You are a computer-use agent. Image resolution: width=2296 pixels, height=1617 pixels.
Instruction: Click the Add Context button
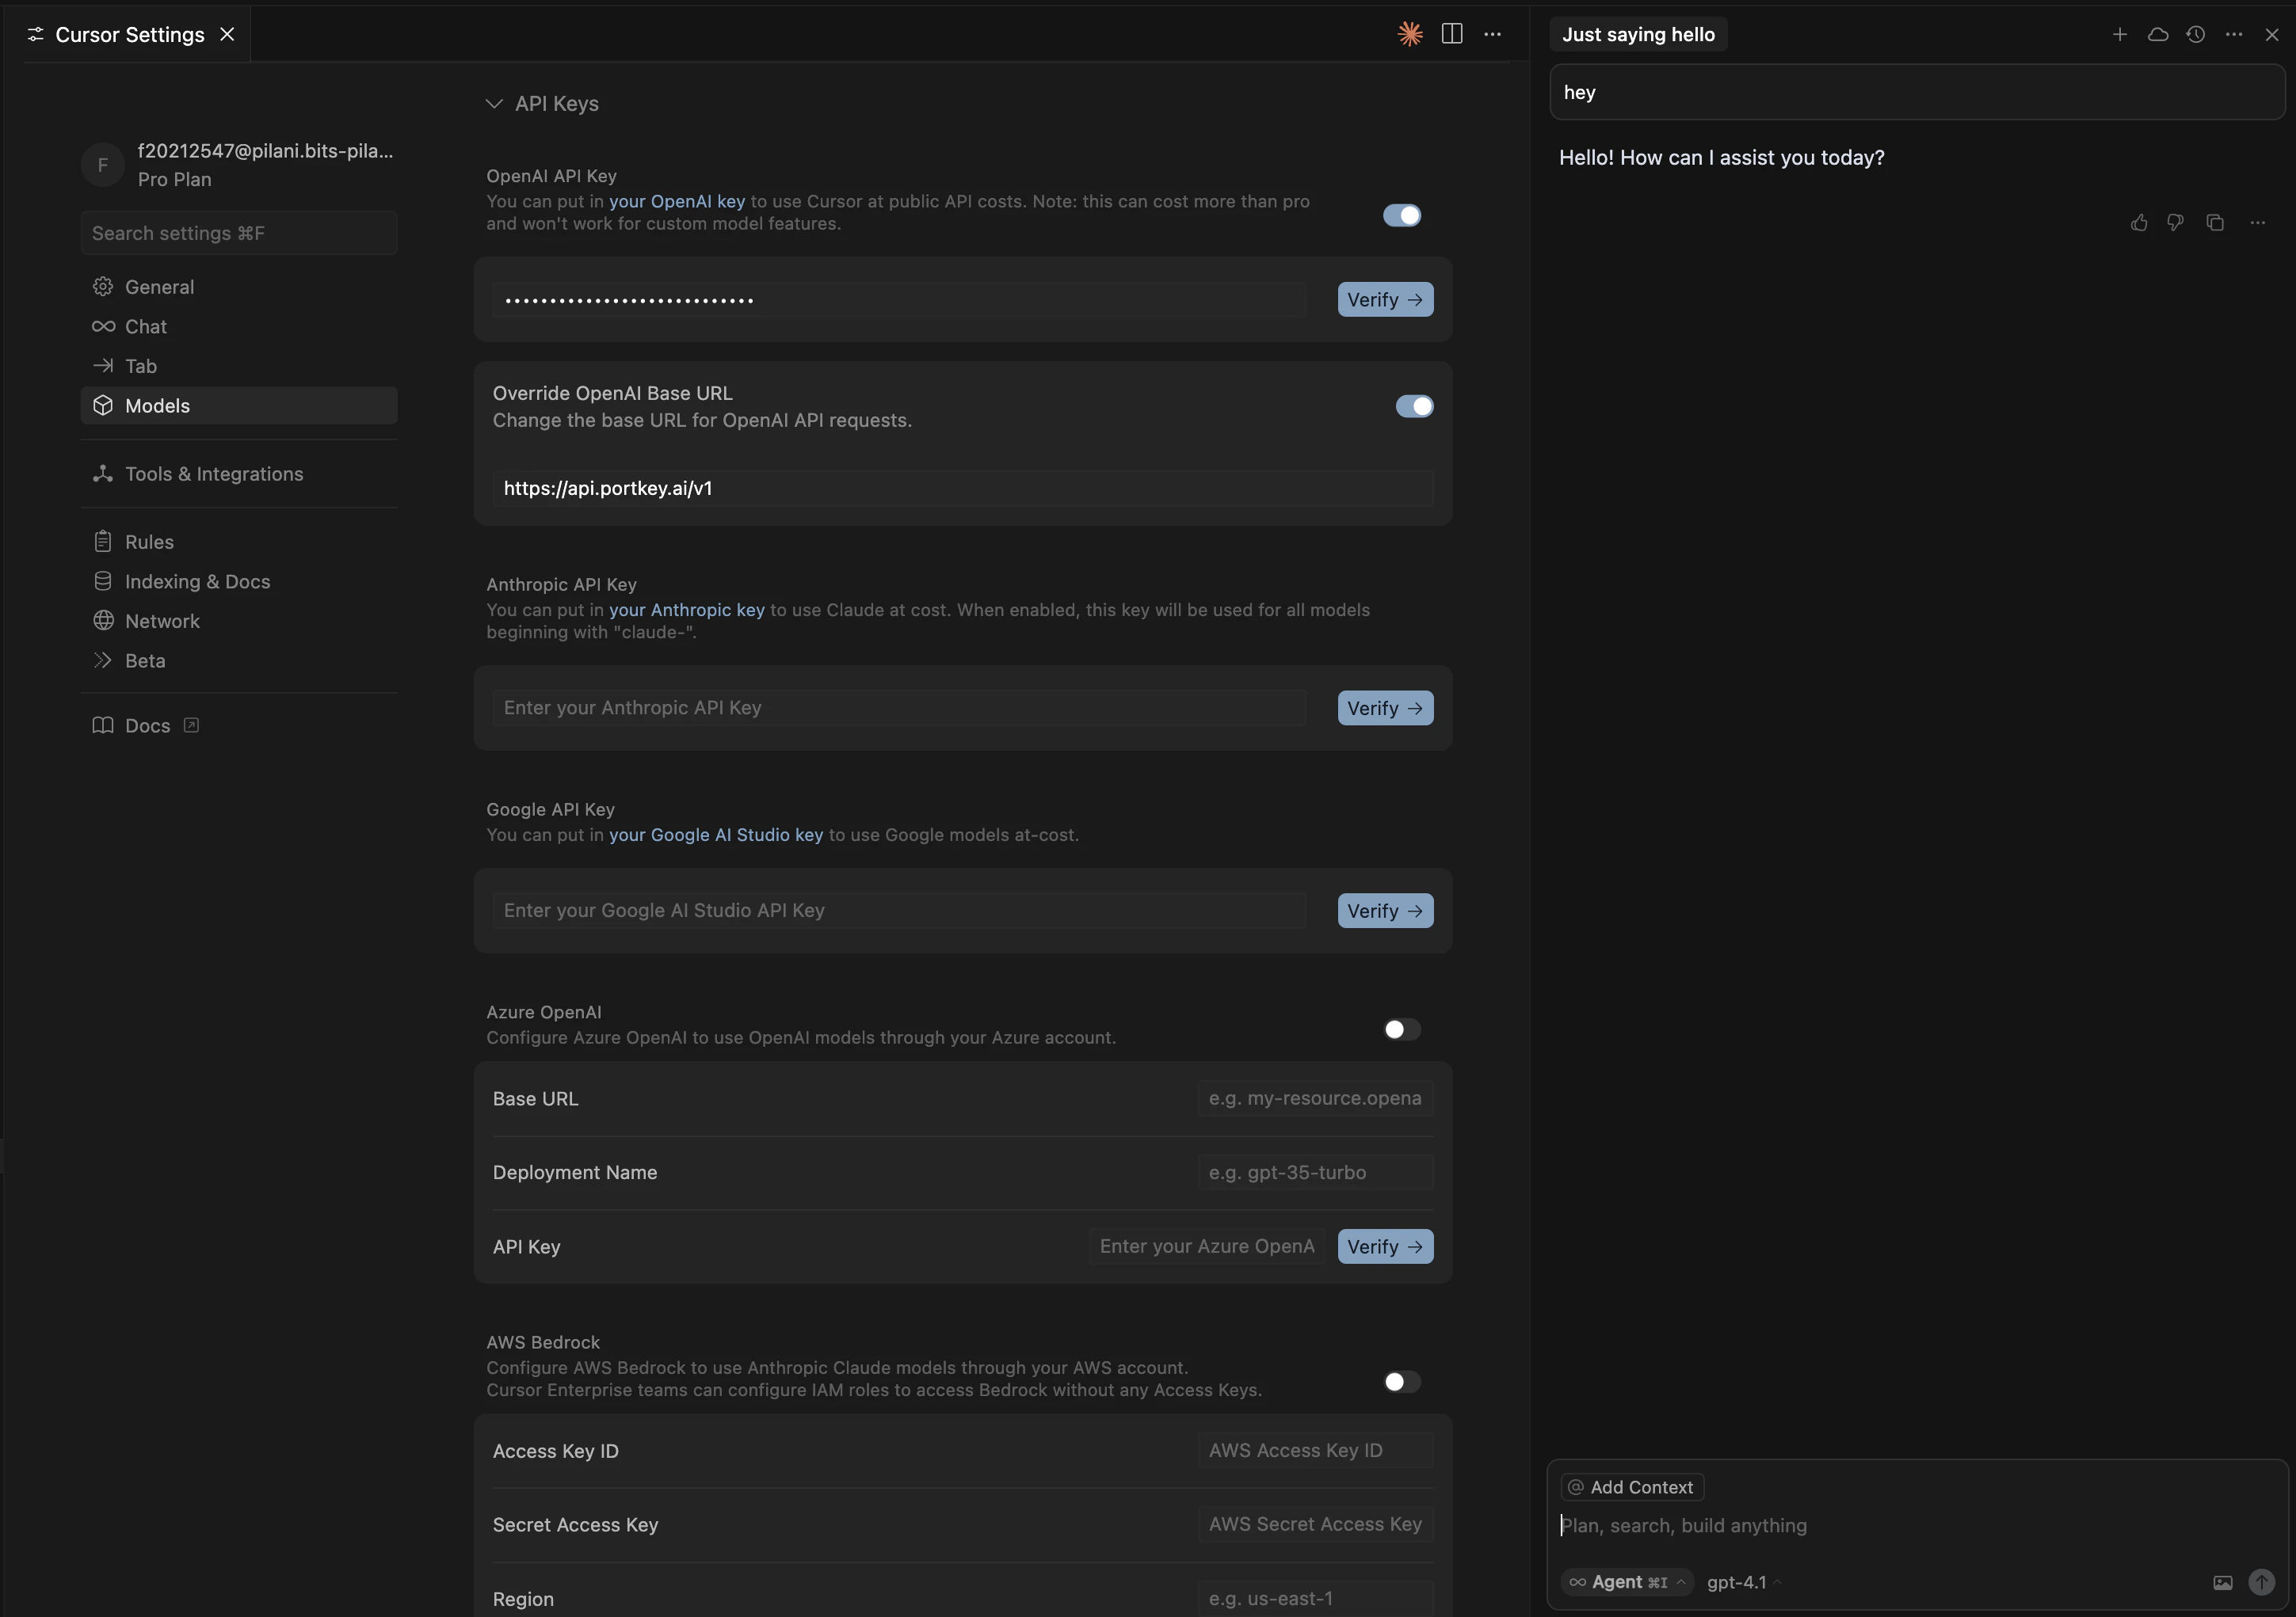pyautogui.click(x=1632, y=1487)
